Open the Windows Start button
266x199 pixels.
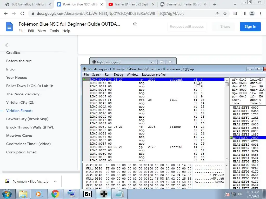tap(7, 194)
